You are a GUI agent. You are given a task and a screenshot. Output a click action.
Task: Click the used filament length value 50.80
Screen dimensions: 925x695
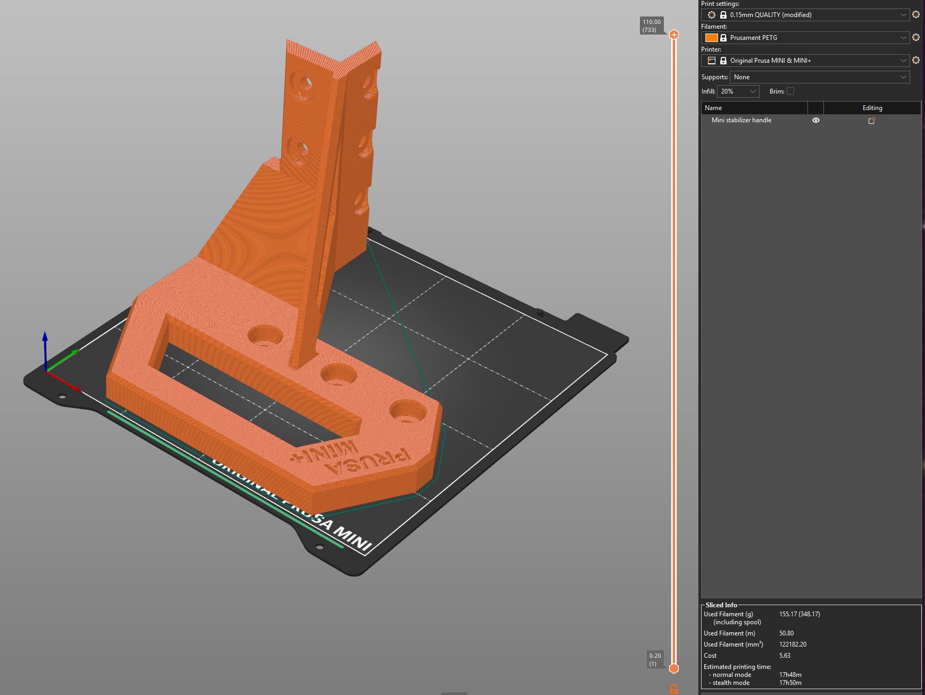[786, 633]
